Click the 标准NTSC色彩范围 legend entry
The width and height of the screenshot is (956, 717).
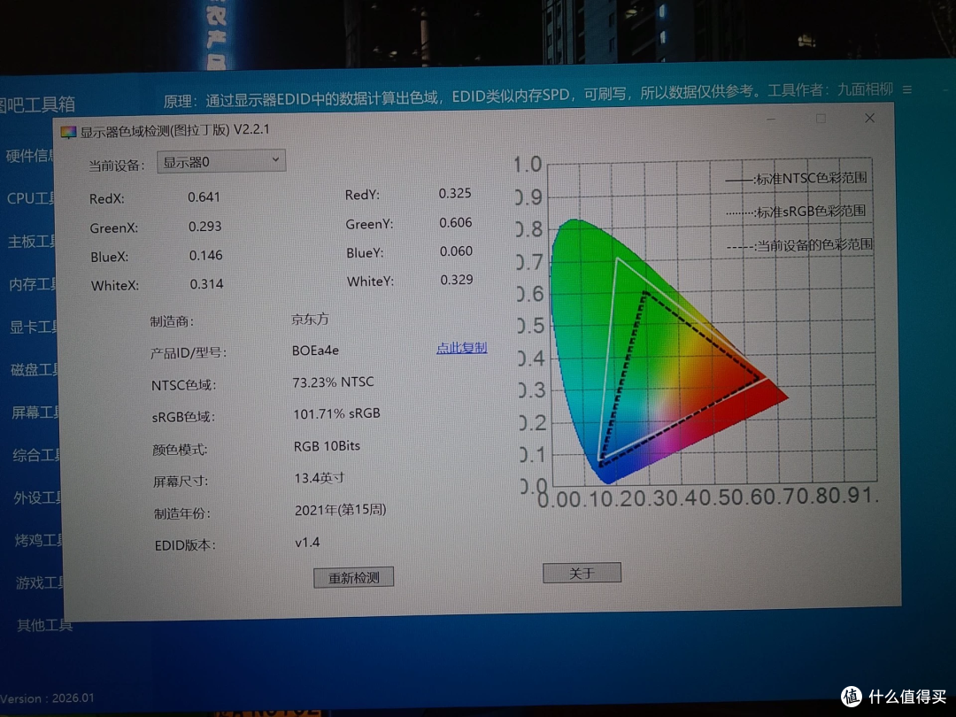pos(797,178)
